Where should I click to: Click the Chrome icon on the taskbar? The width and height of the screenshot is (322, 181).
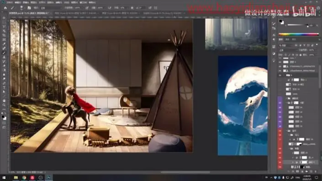point(24,177)
